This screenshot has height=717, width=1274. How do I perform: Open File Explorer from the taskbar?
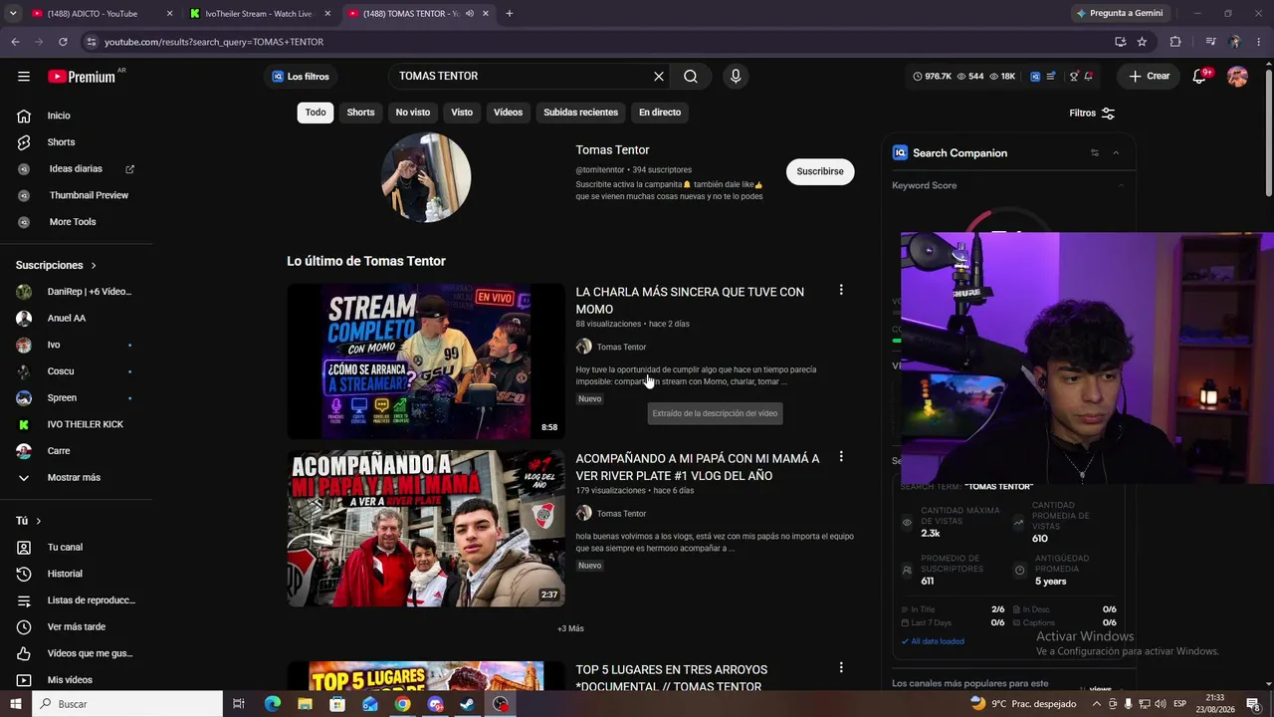pos(305,704)
